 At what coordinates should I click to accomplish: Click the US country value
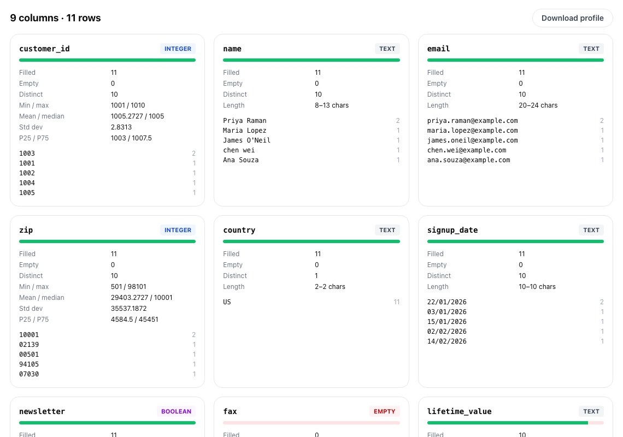[227, 302]
